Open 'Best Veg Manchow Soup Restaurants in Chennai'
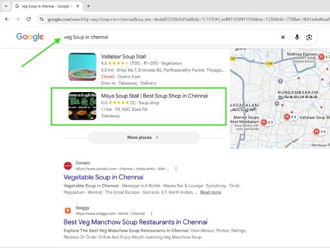The height and width of the screenshot is (248, 330). pos(135,222)
